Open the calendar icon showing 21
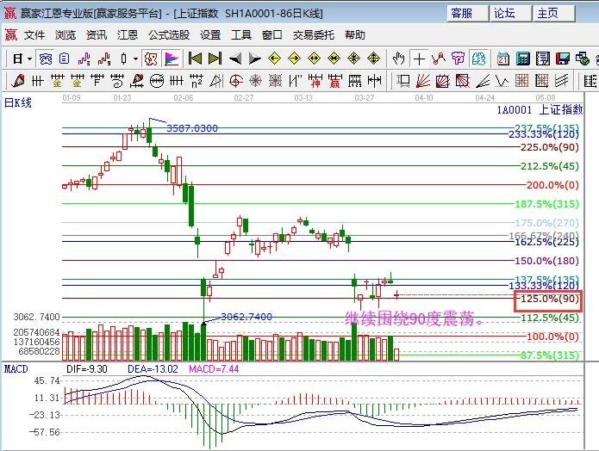The width and height of the screenshot is (599, 451). [503, 59]
